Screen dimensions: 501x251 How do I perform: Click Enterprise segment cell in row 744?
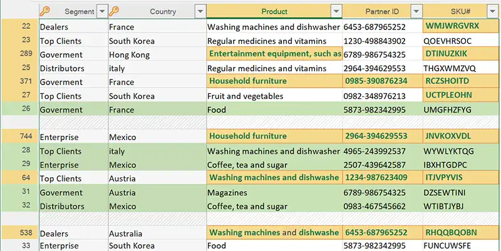[73, 137]
